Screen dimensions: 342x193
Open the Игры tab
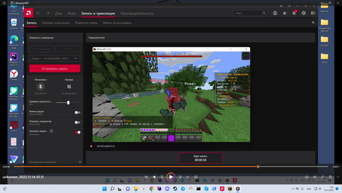[71, 13]
